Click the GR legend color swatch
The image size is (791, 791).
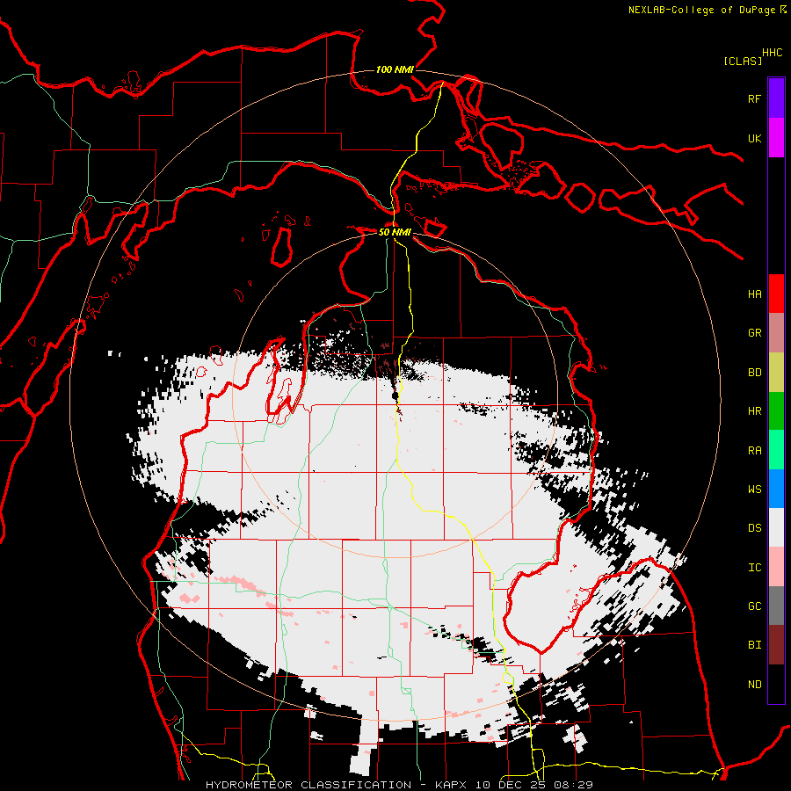tap(776, 333)
